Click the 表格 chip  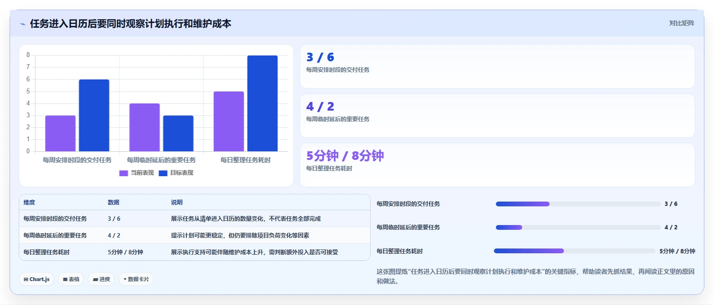(x=71, y=279)
